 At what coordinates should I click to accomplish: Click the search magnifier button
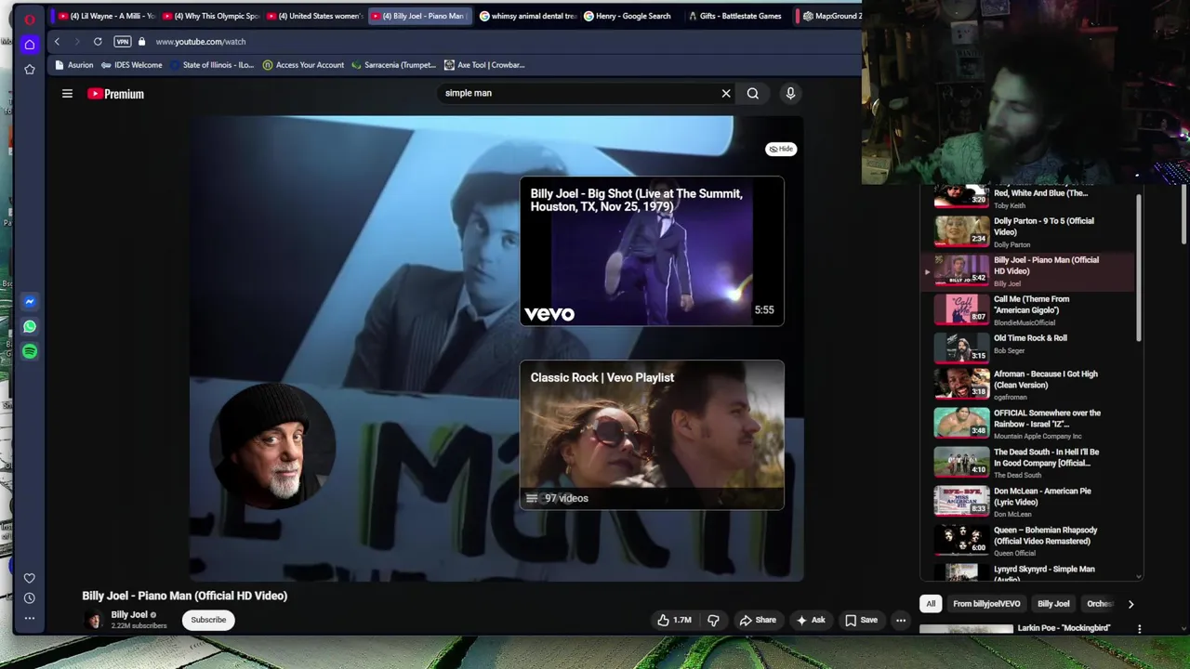pyautogui.click(x=753, y=93)
